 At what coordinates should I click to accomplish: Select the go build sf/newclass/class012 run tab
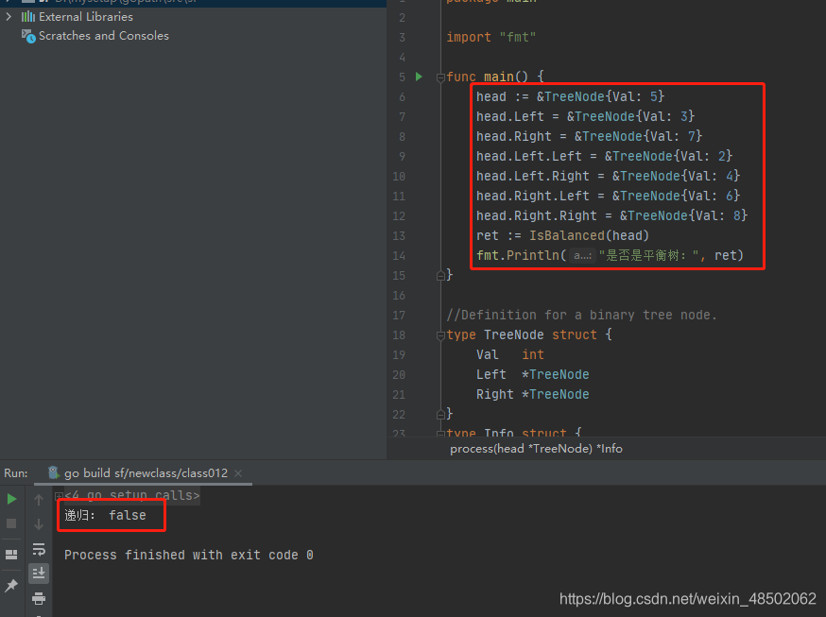(146, 473)
